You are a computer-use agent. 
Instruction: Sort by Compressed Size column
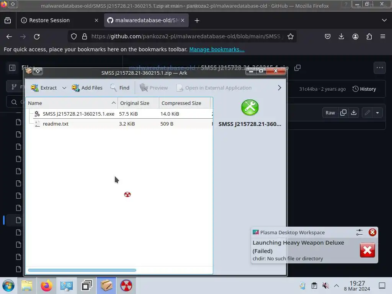click(185, 103)
